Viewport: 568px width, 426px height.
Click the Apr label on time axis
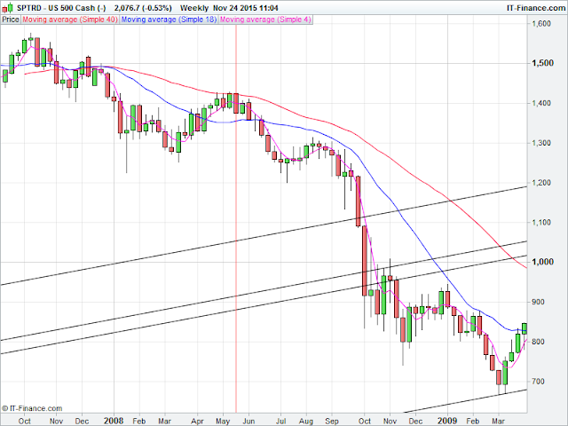pyautogui.click(x=197, y=421)
